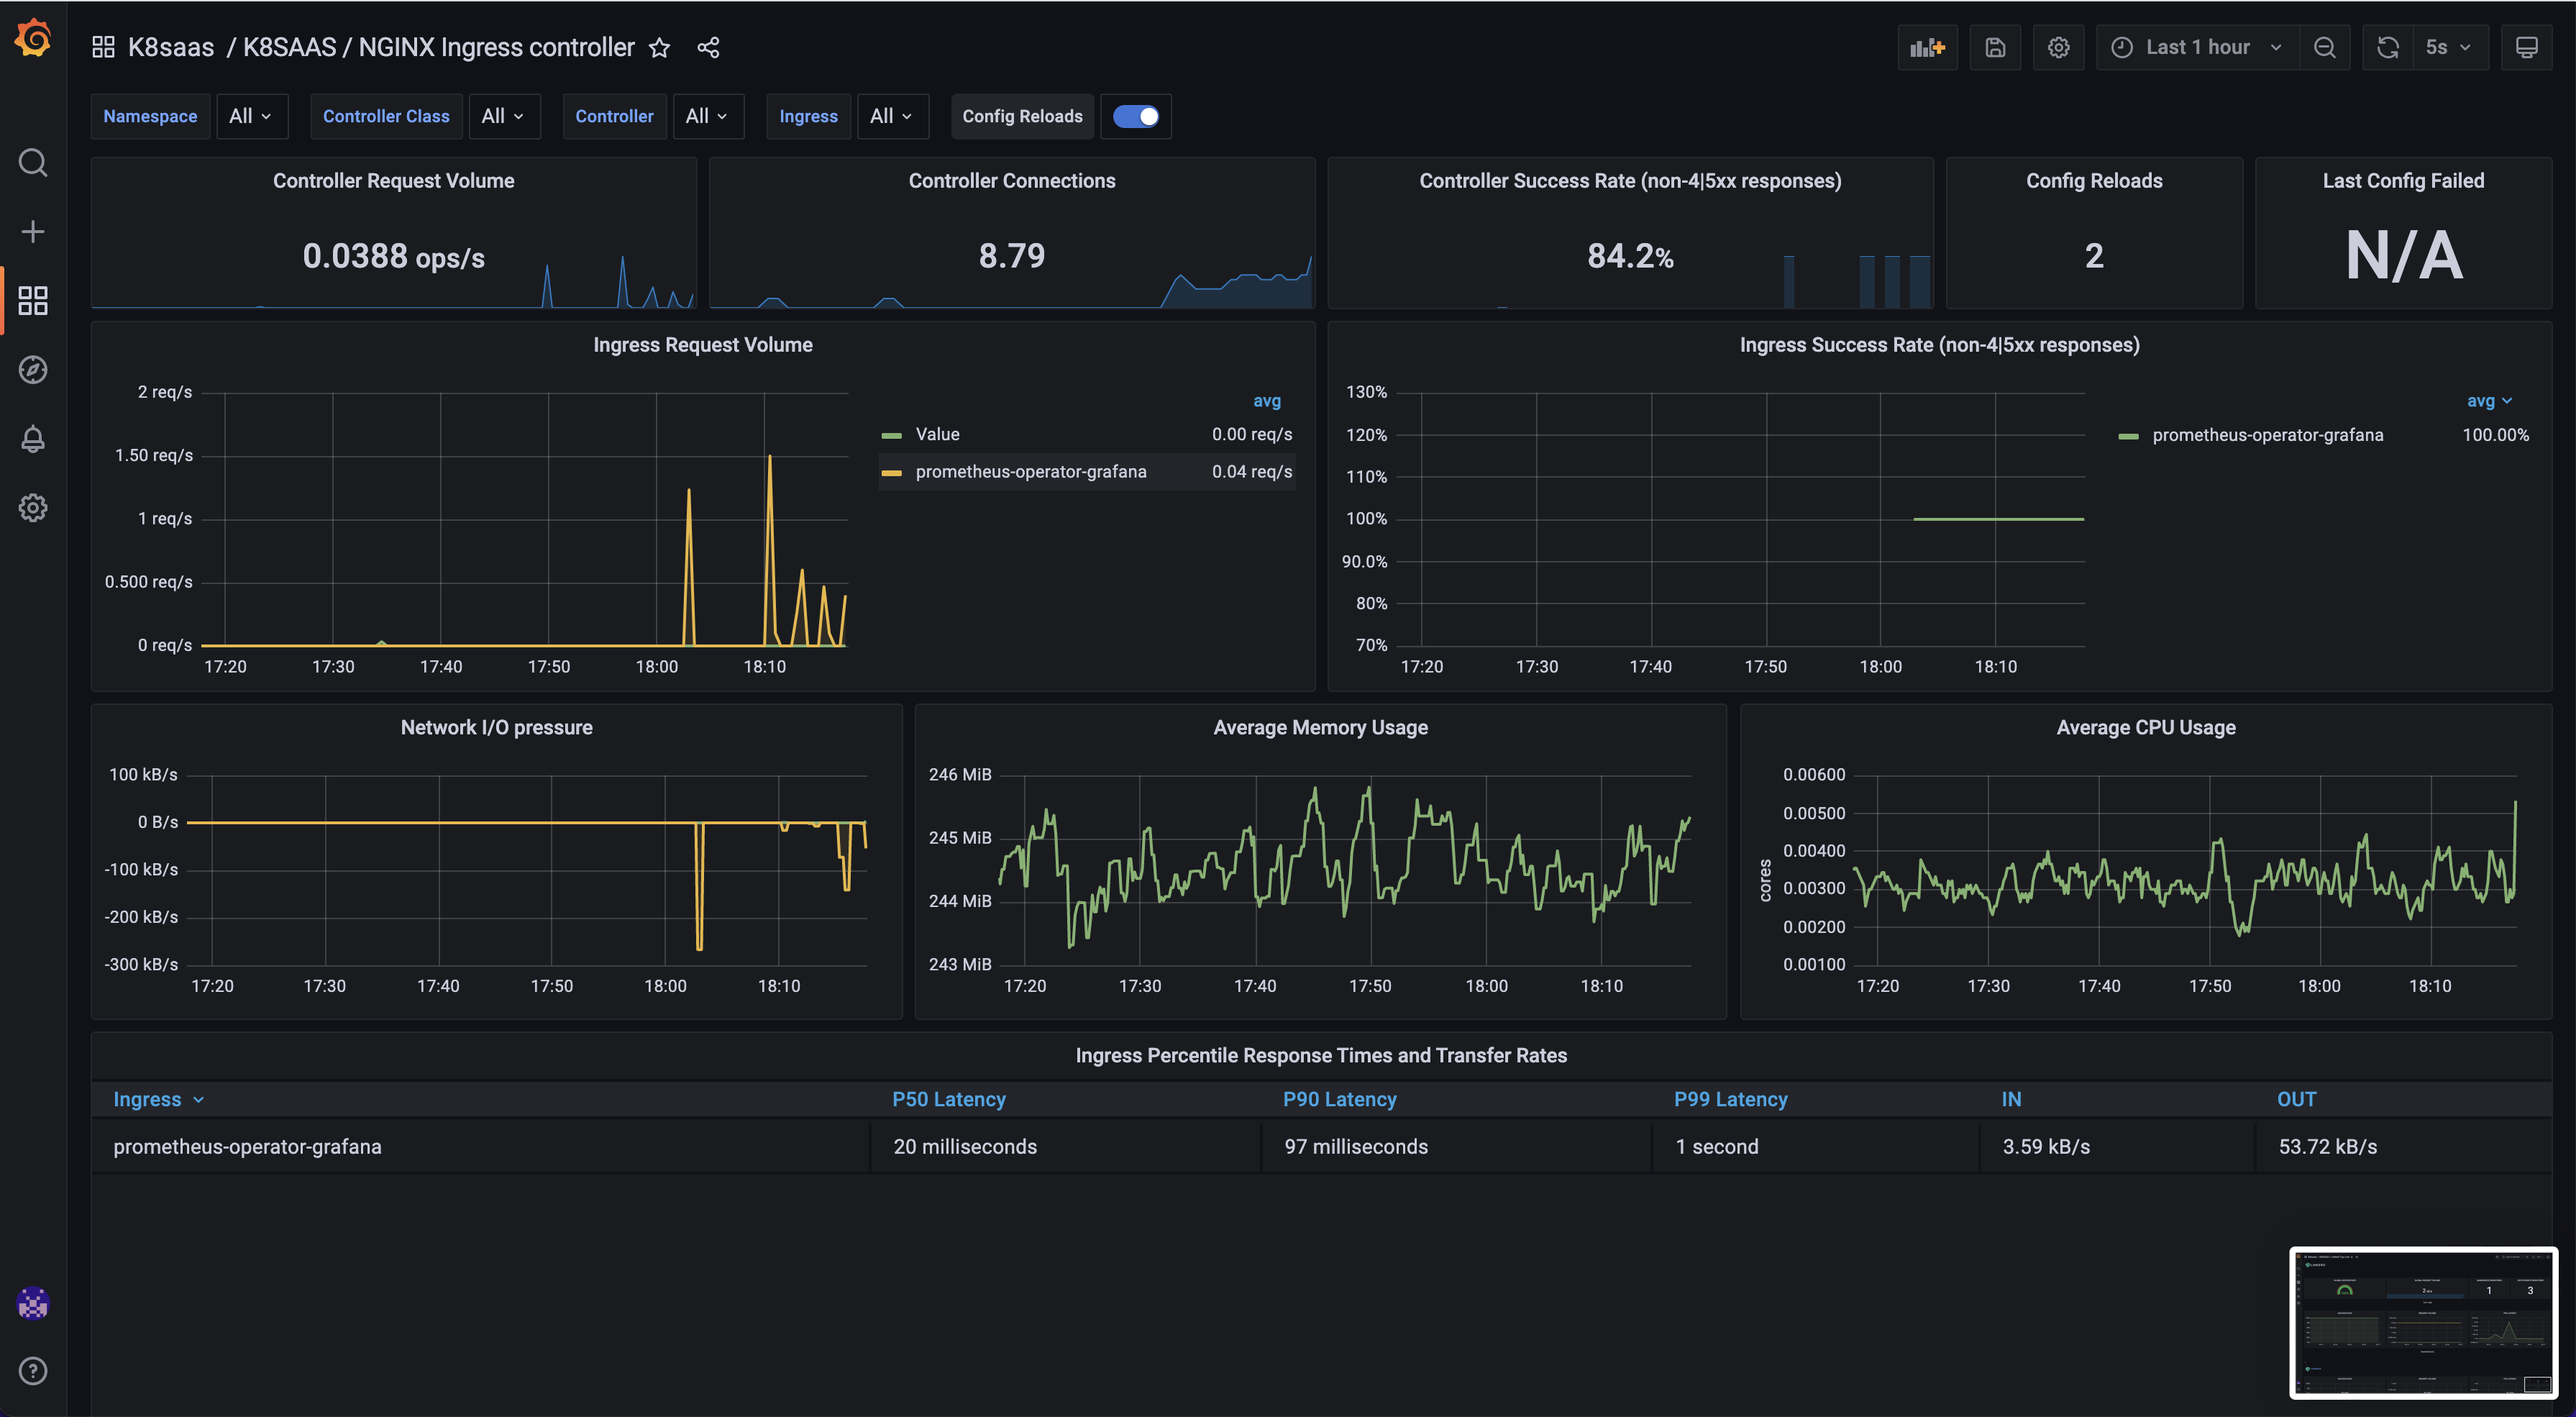Viewport: 2576px width, 1417px height.
Task: Open Average CPU Usage panel title menu
Action: pyautogui.click(x=2146, y=728)
